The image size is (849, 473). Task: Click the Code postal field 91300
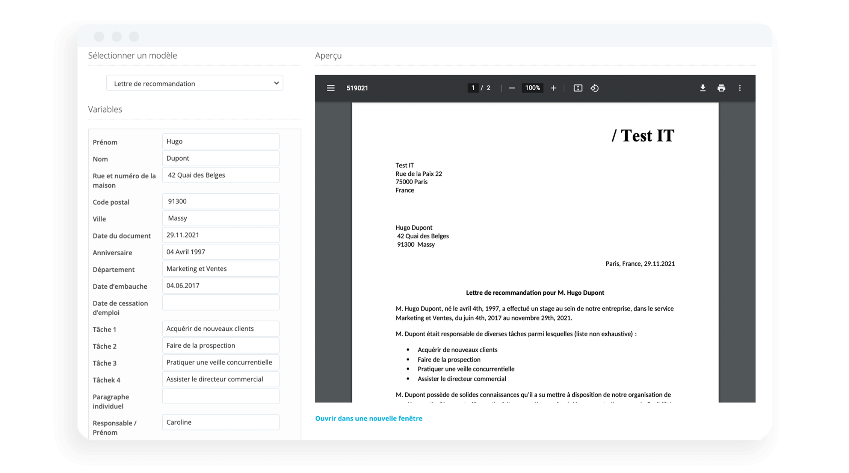tap(221, 201)
